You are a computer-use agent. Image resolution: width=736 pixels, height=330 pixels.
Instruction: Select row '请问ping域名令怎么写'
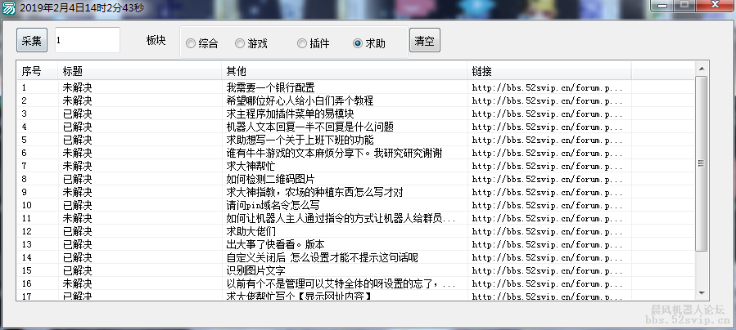356,206
